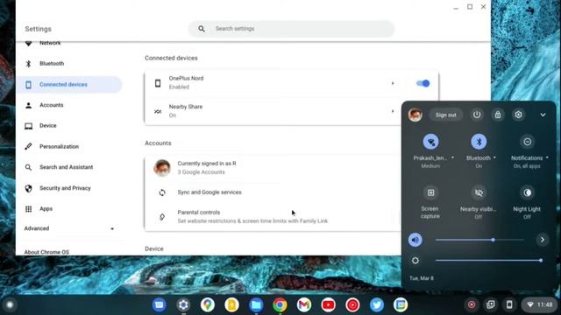
Task: Click Sign out in the quick settings panel
Action: coord(446,115)
